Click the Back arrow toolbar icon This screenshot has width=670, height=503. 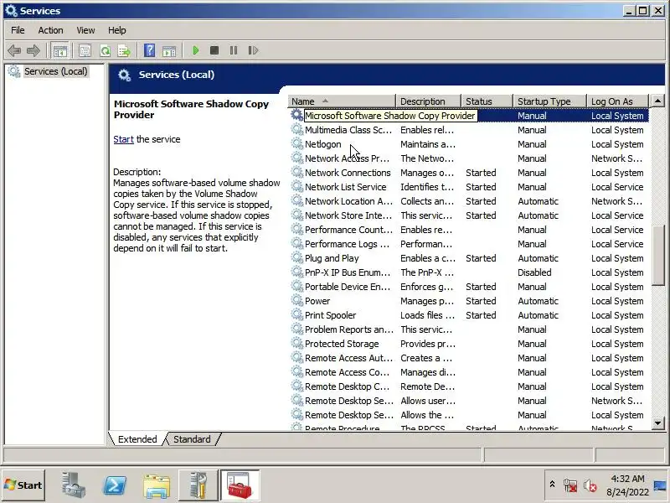(14, 51)
